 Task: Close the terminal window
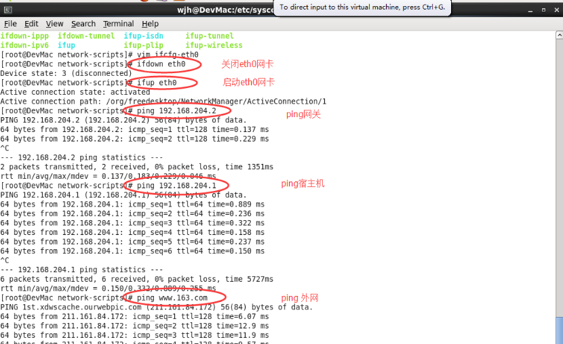click(556, 10)
